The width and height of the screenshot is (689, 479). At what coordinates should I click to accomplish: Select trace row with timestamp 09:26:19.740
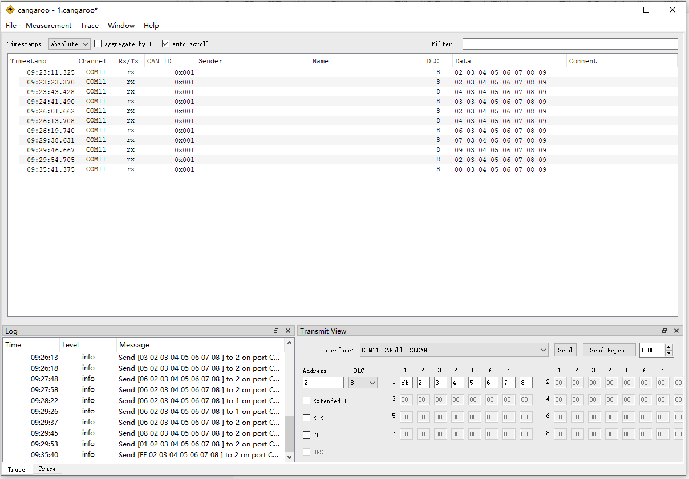tap(343, 131)
